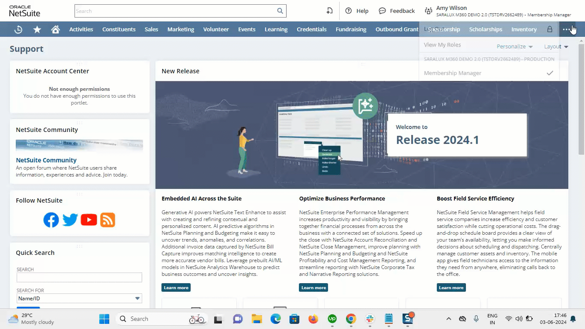Open the Twitter icon under Follow NetSuite
585x329 pixels.
pyautogui.click(x=70, y=220)
